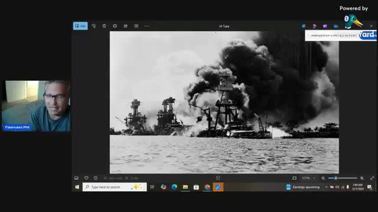Open the zoom percentage dropdown showing 177%
Image resolution: width=378 pixels, height=212 pixels.
point(308,178)
